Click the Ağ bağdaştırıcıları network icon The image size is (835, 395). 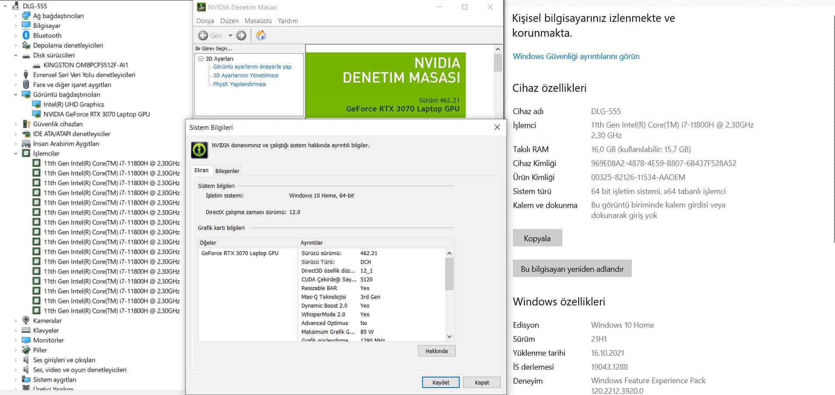26,16
